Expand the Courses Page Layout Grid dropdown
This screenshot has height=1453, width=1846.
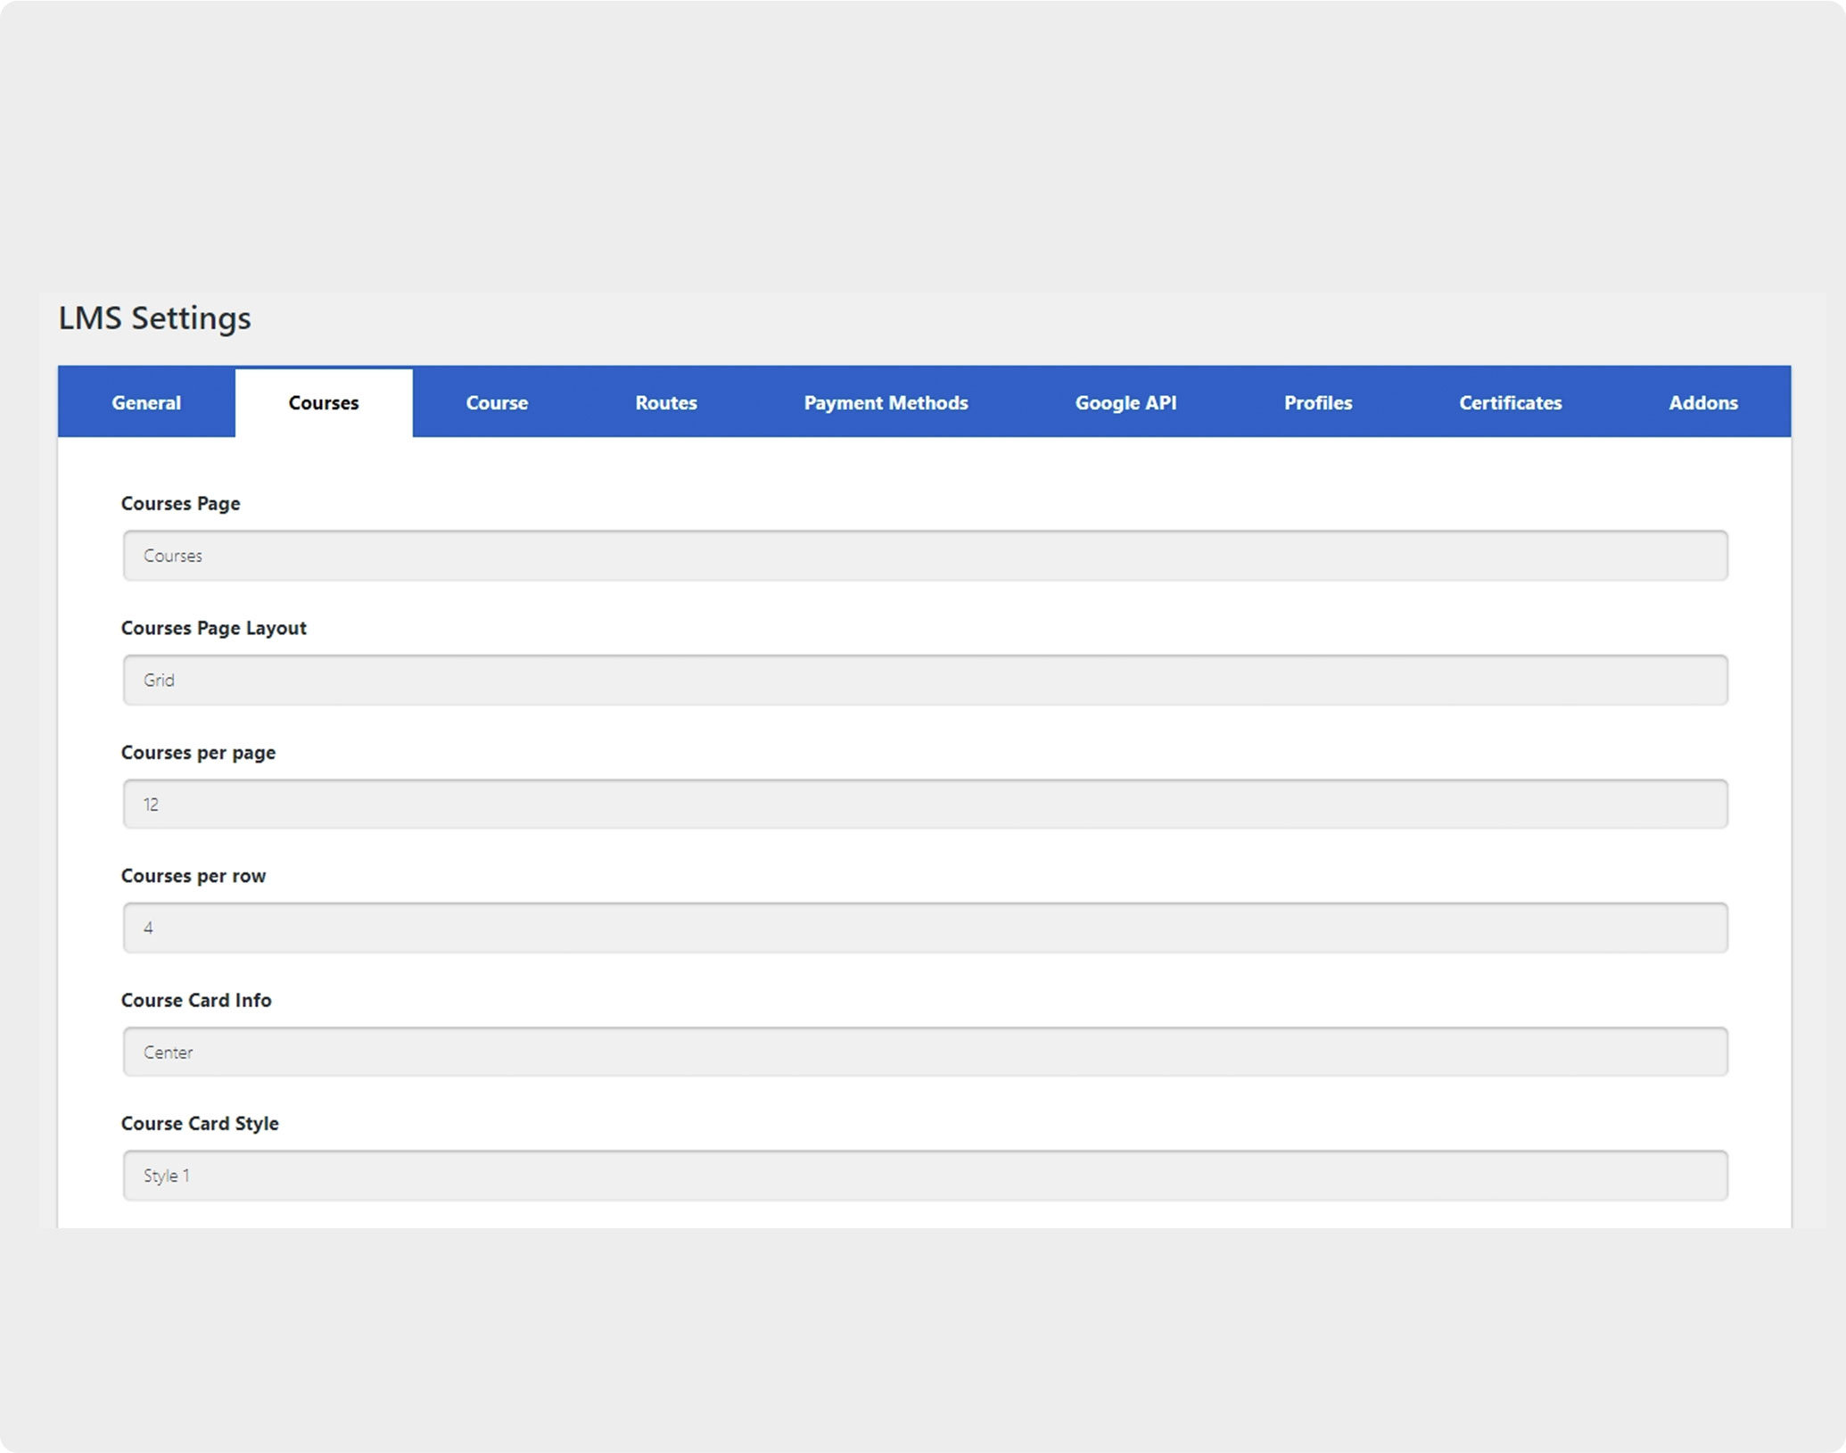(925, 680)
